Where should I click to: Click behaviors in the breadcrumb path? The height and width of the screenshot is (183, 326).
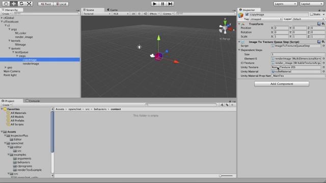[x=100, y=109]
